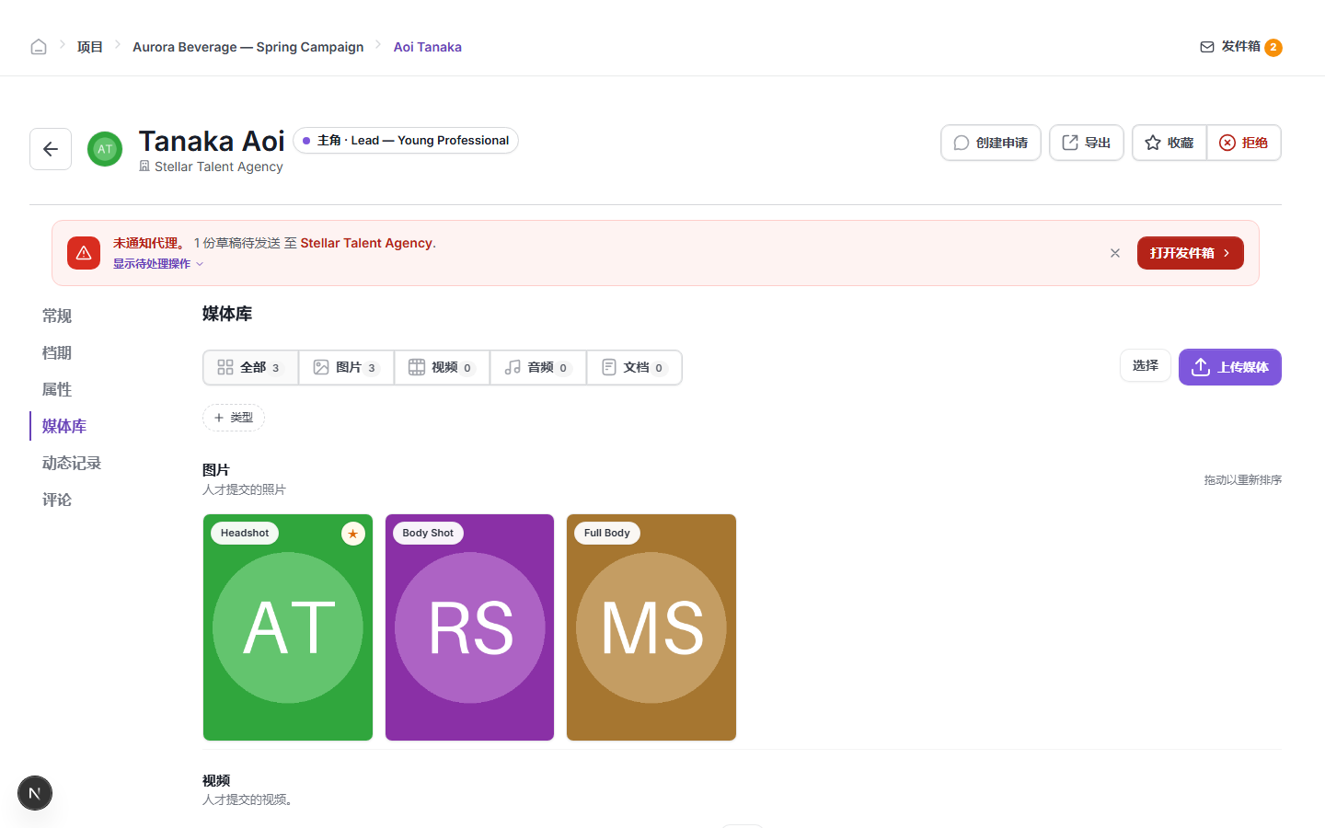Dismiss the agency notification banner
This screenshot has width=1325, height=828.
coord(1115,253)
